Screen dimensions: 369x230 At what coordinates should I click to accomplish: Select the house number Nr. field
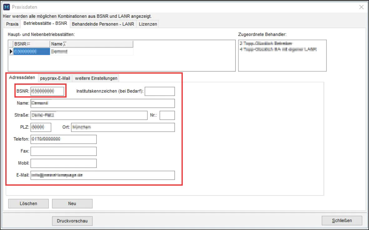(167, 115)
